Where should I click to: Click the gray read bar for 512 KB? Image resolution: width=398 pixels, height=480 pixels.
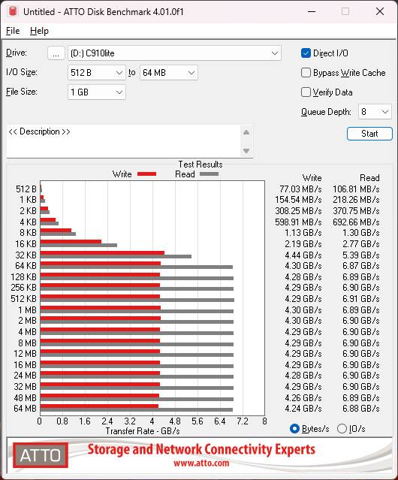click(x=137, y=300)
